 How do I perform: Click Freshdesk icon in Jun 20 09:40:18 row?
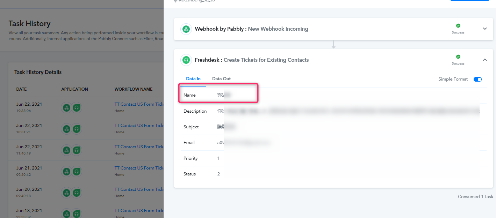coord(77,193)
